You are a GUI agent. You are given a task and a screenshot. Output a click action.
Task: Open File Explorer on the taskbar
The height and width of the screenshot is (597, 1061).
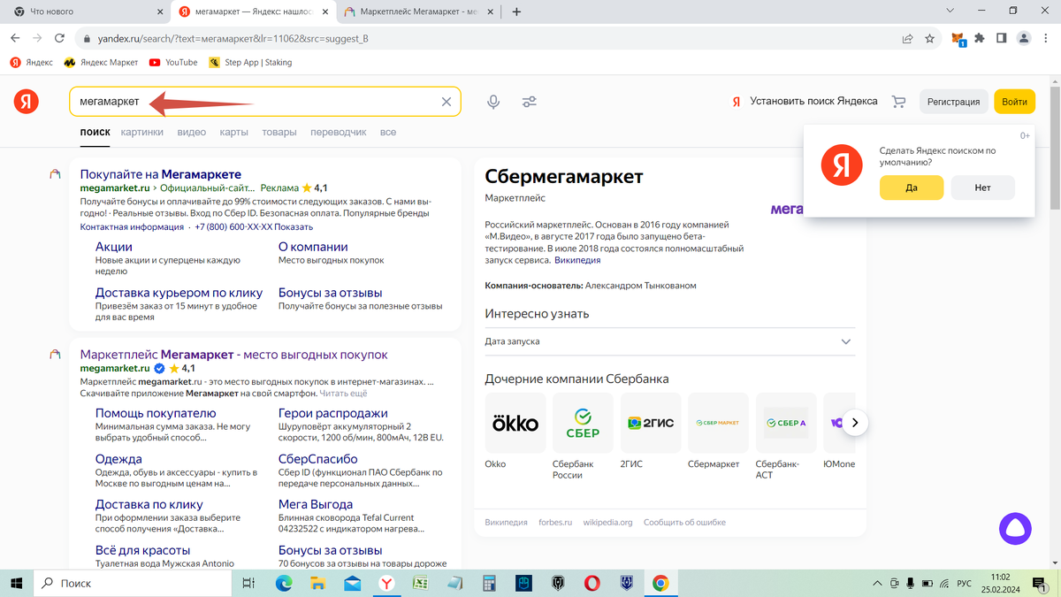(x=319, y=583)
